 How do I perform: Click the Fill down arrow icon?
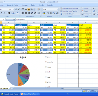pyautogui.click(x=94, y=11)
